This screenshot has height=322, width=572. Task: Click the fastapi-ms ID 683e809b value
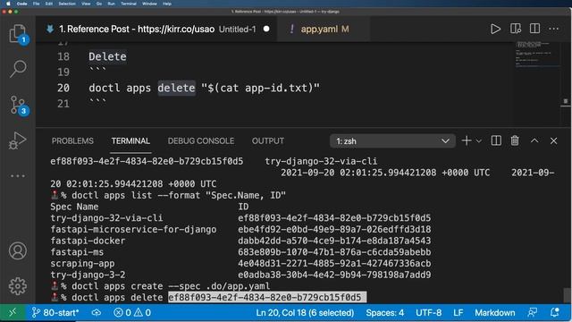[x=334, y=252]
